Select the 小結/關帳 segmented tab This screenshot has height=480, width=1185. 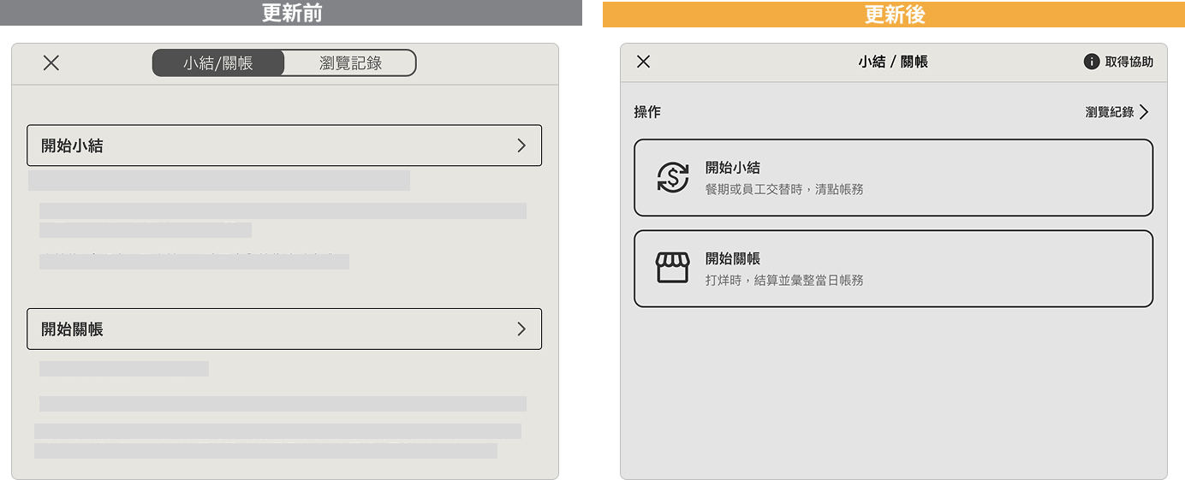click(218, 63)
